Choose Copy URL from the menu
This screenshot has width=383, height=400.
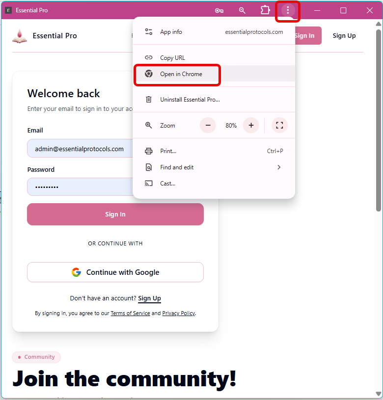pos(214,57)
